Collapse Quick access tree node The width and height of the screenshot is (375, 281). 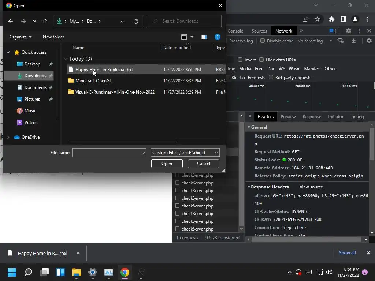[8, 52]
